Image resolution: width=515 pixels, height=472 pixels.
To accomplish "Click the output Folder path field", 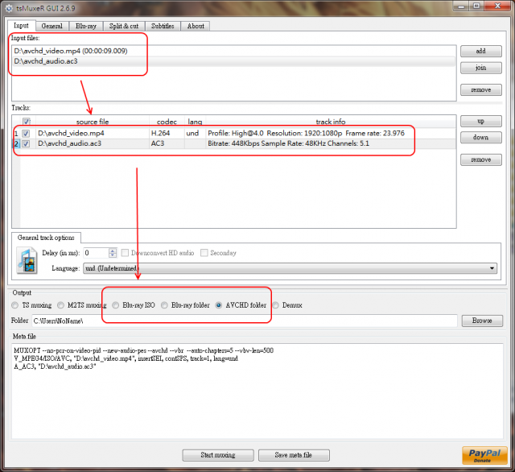I will (x=245, y=321).
